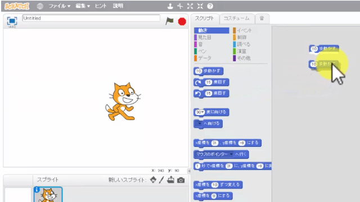Click the Untitled project name field
Image resolution: width=360 pixels, height=202 pixels.
[x=91, y=19]
